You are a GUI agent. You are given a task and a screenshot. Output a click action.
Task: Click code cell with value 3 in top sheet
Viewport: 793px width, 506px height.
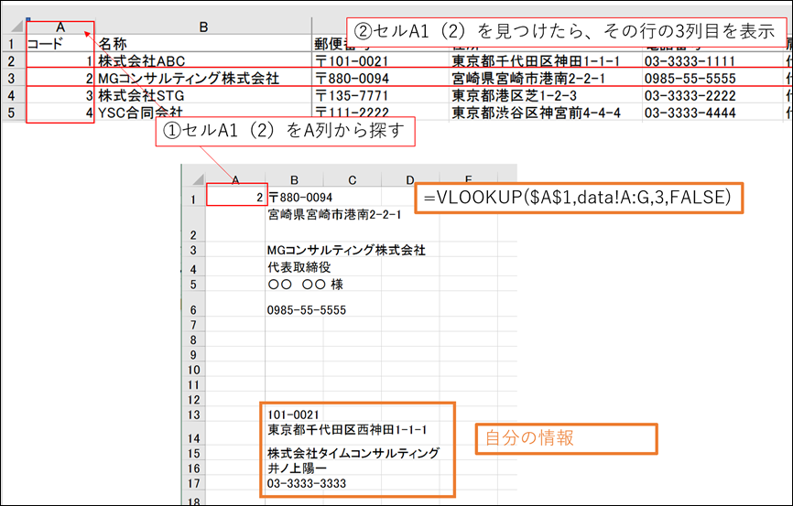pos(60,95)
